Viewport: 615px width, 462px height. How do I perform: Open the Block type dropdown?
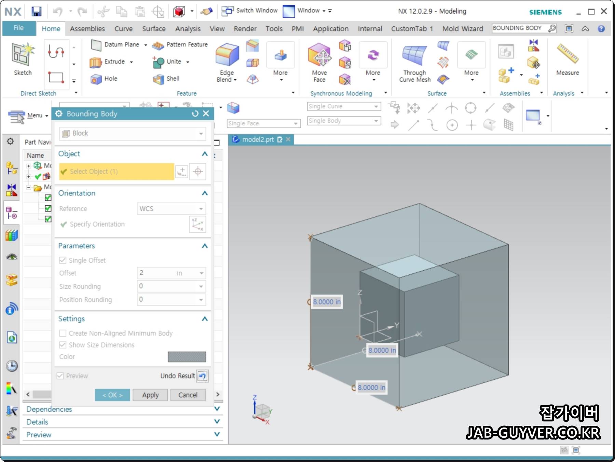[133, 134]
